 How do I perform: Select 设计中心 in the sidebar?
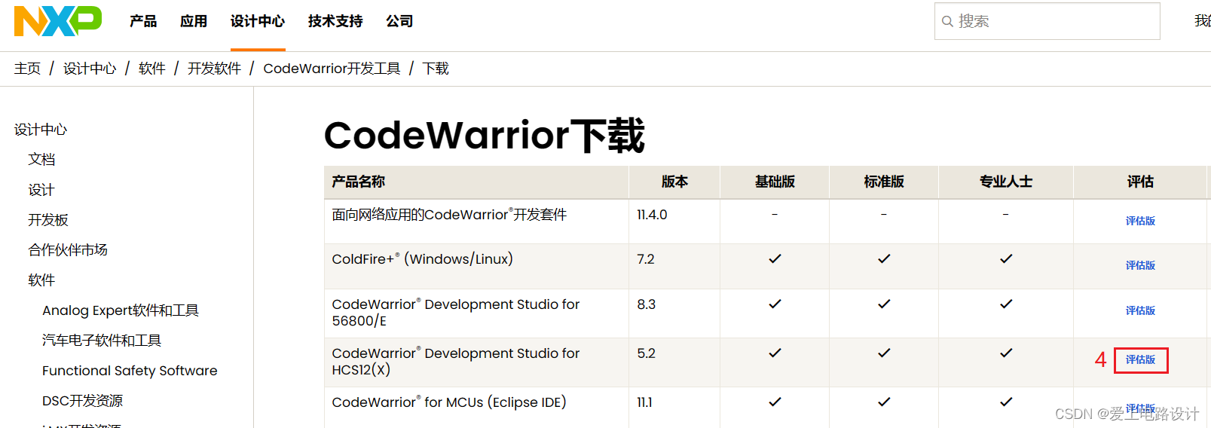pyautogui.click(x=41, y=130)
